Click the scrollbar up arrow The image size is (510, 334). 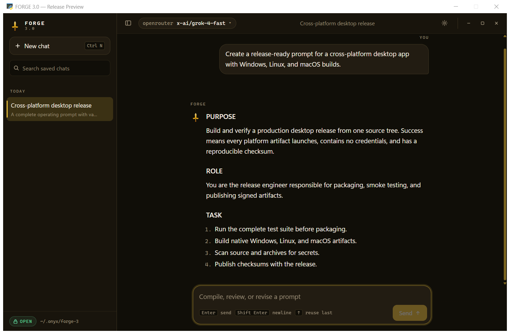coord(505,36)
